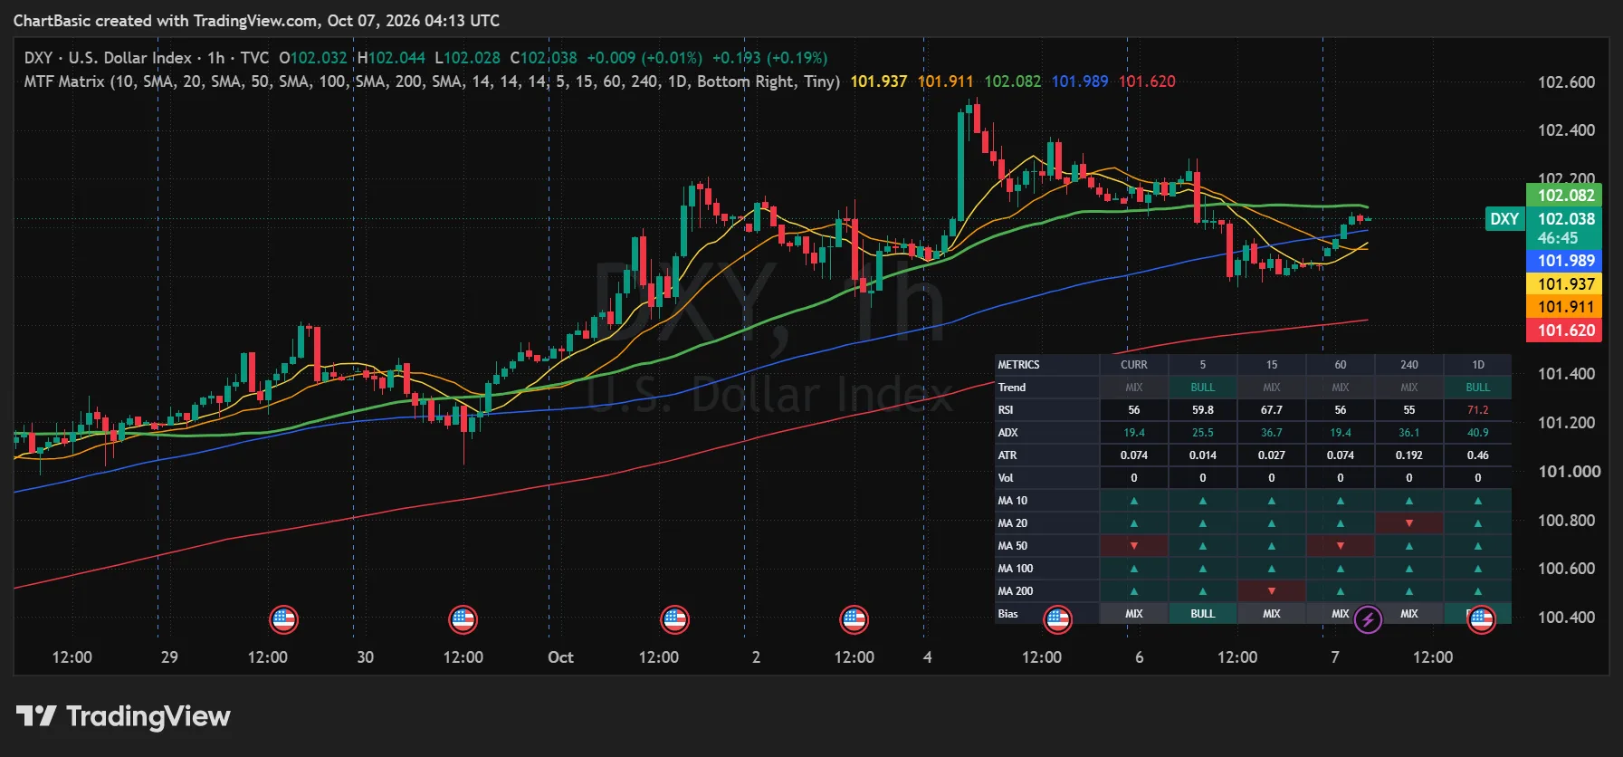Select the US flag event above Oct 1 12:00
The height and width of the screenshot is (757, 1623).
[x=674, y=620]
